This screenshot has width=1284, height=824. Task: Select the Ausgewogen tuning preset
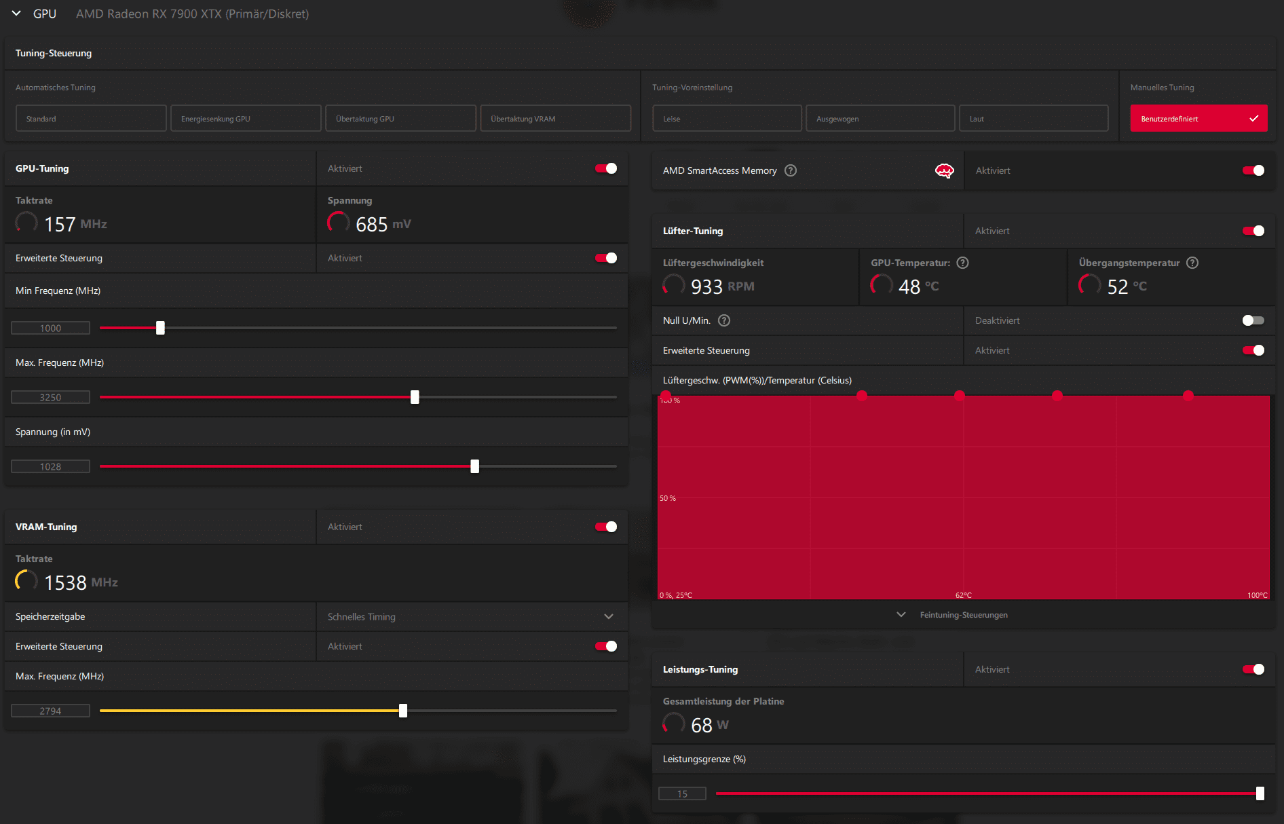coord(880,118)
